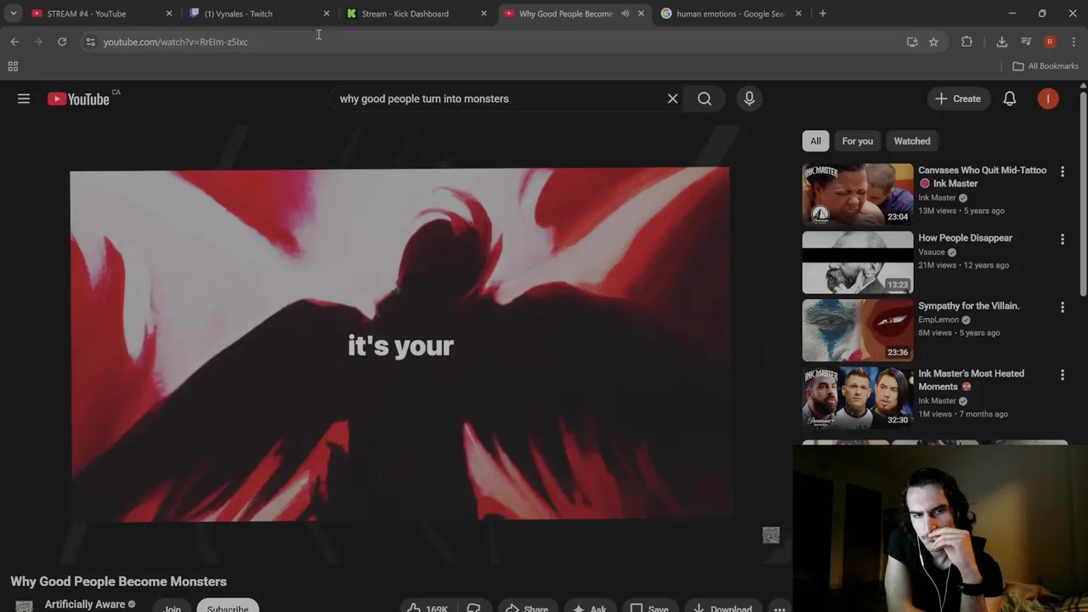Open YouTube notifications bell
Image resolution: width=1088 pixels, height=612 pixels.
point(1010,99)
